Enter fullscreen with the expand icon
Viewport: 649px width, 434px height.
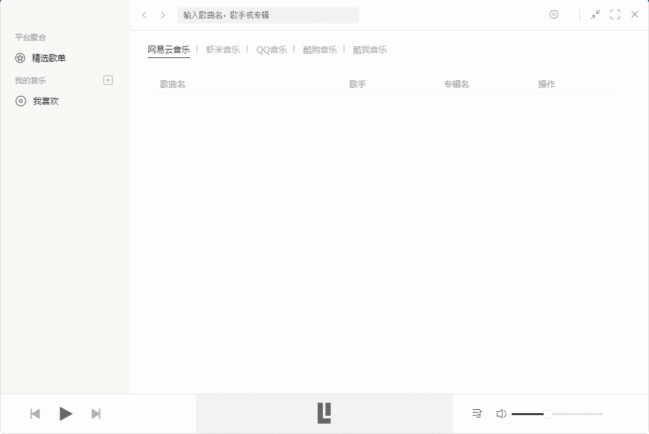click(614, 14)
